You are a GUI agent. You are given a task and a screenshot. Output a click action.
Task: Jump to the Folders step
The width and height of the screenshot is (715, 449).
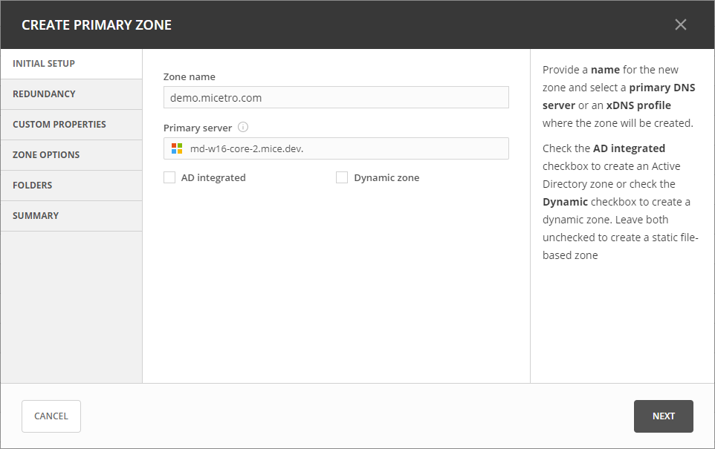click(71, 186)
